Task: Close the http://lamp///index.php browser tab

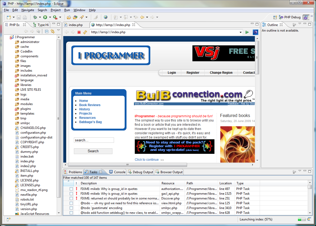Action: click(x=134, y=25)
